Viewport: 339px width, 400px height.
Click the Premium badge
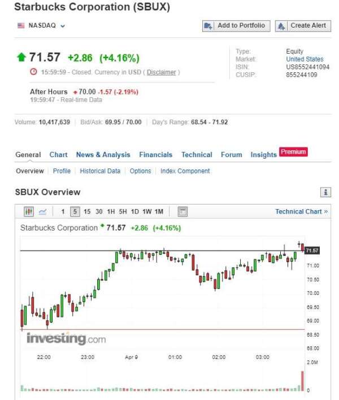click(x=293, y=151)
